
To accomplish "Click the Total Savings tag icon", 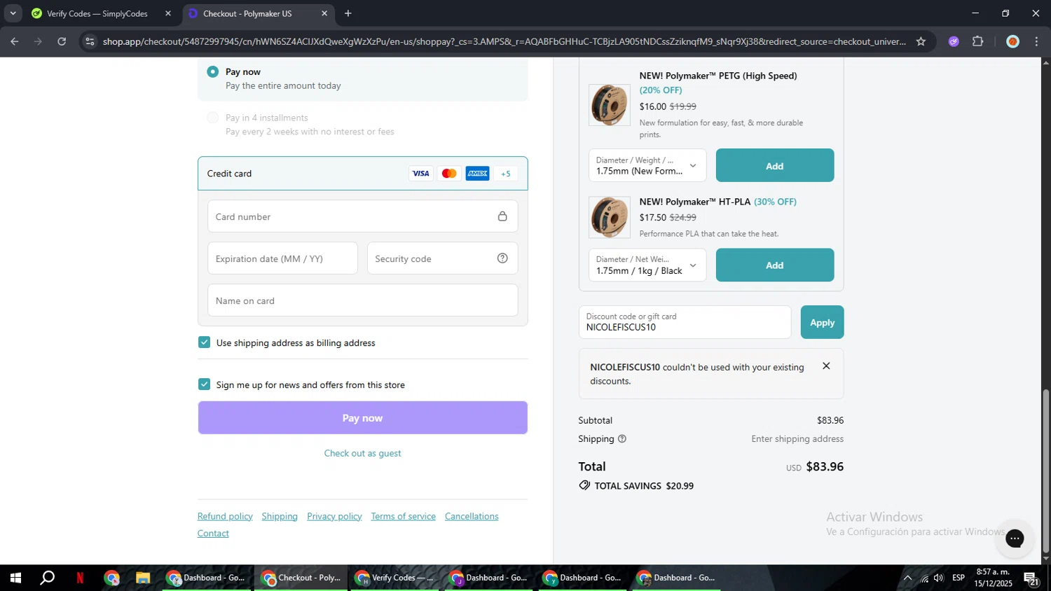I will click(x=584, y=485).
